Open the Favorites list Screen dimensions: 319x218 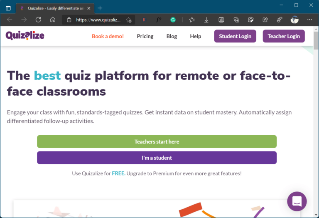click(x=192, y=20)
